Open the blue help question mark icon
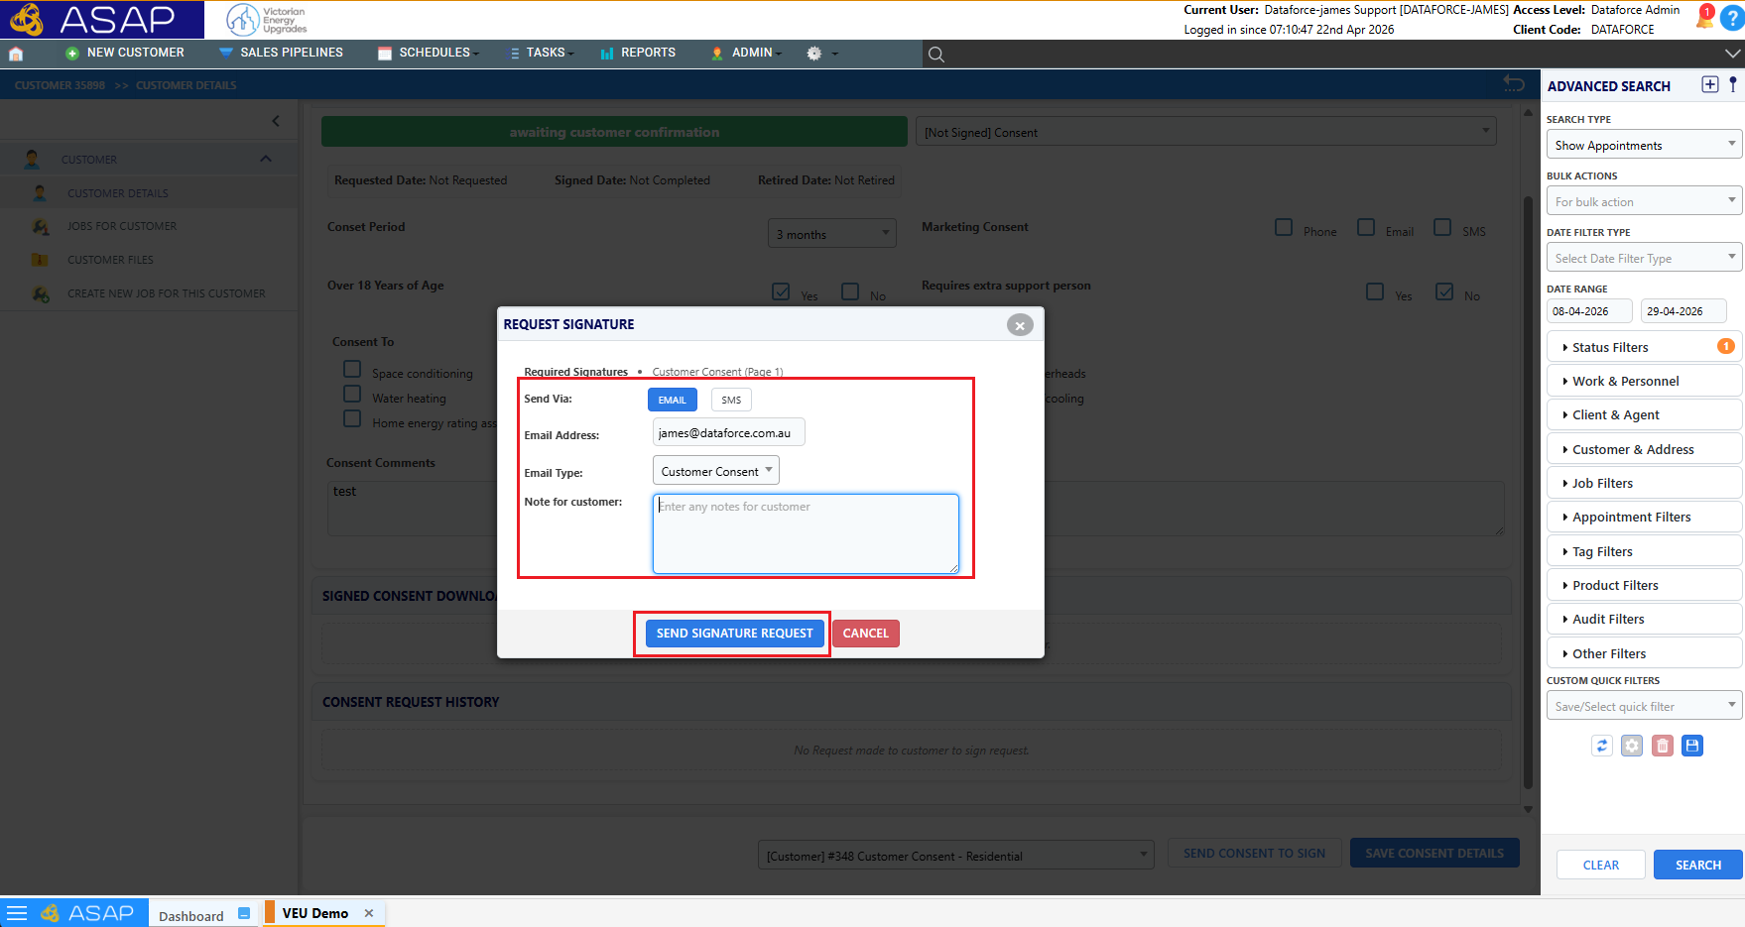Viewport: 1745px width, 927px height. [x=1732, y=19]
